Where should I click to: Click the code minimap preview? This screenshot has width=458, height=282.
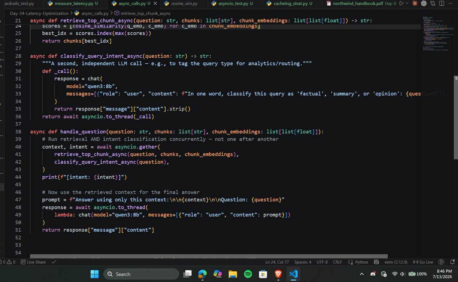tap(438, 34)
